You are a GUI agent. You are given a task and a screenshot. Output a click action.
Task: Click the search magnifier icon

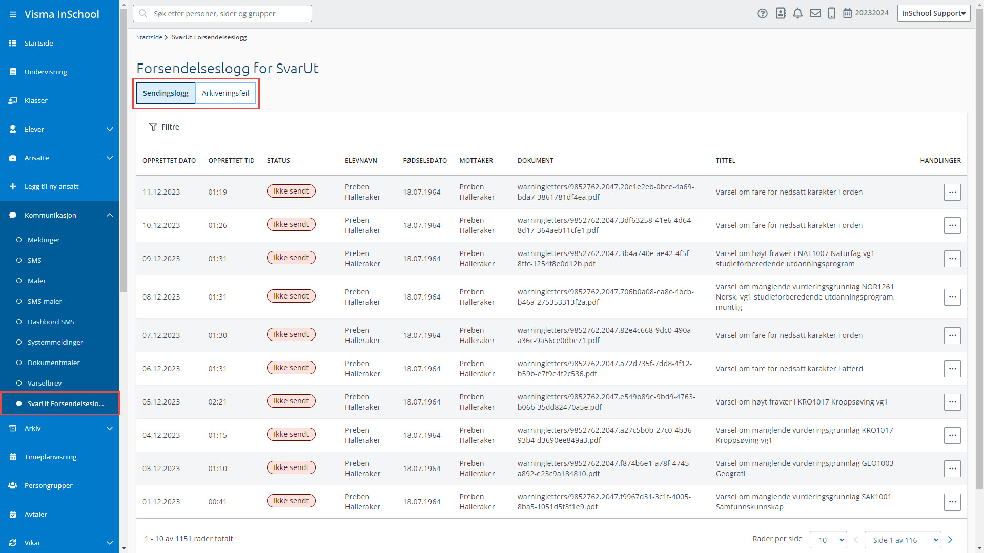tap(143, 13)
